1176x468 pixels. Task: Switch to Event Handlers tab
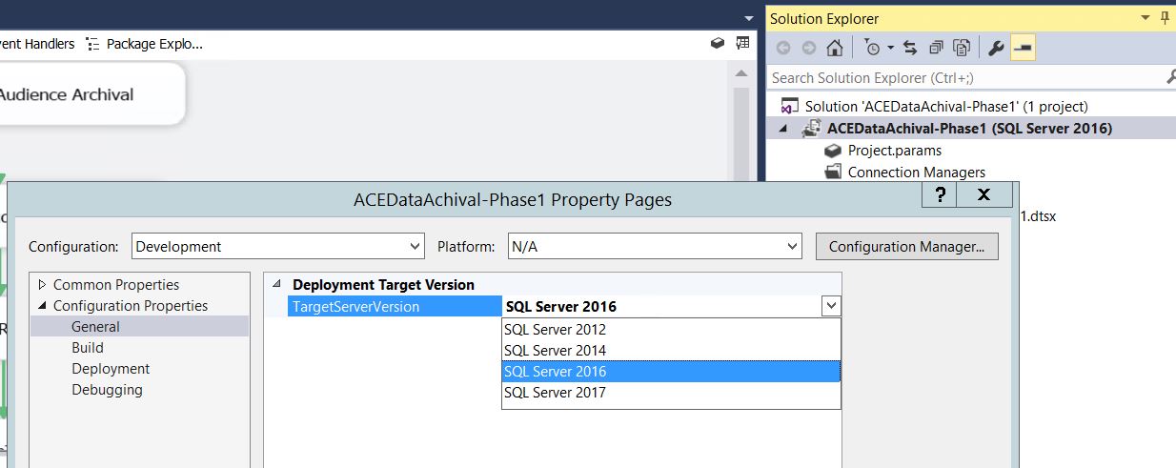[37, 44]
